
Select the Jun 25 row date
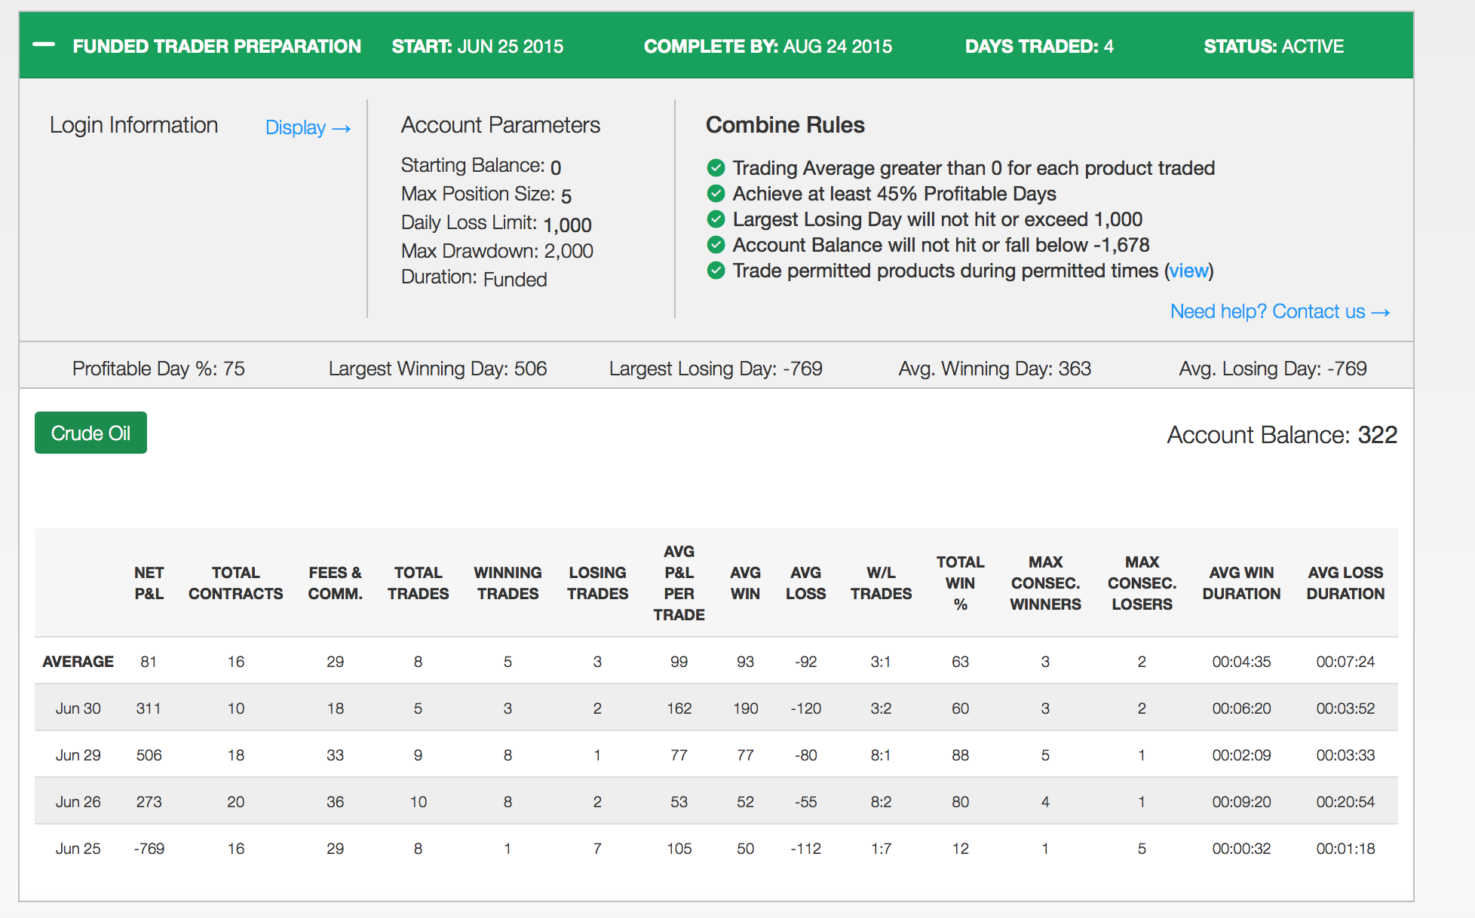click(78, 848)
